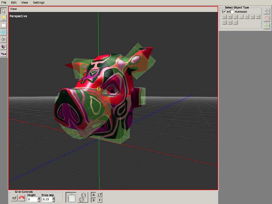This screenshot has height=204, width=272.
Task: Click the light bulb tool
Action: click(4, 18)
